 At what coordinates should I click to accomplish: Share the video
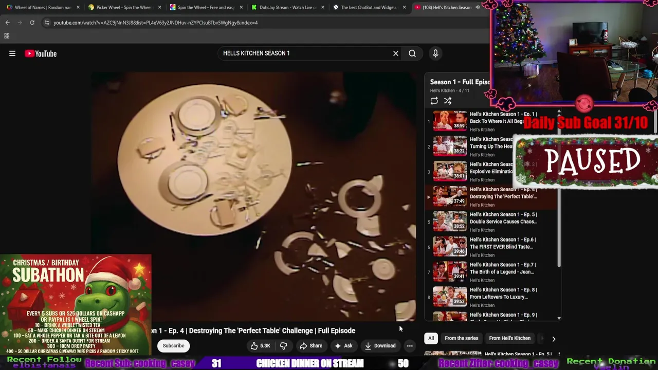click(x=311, y=346)
